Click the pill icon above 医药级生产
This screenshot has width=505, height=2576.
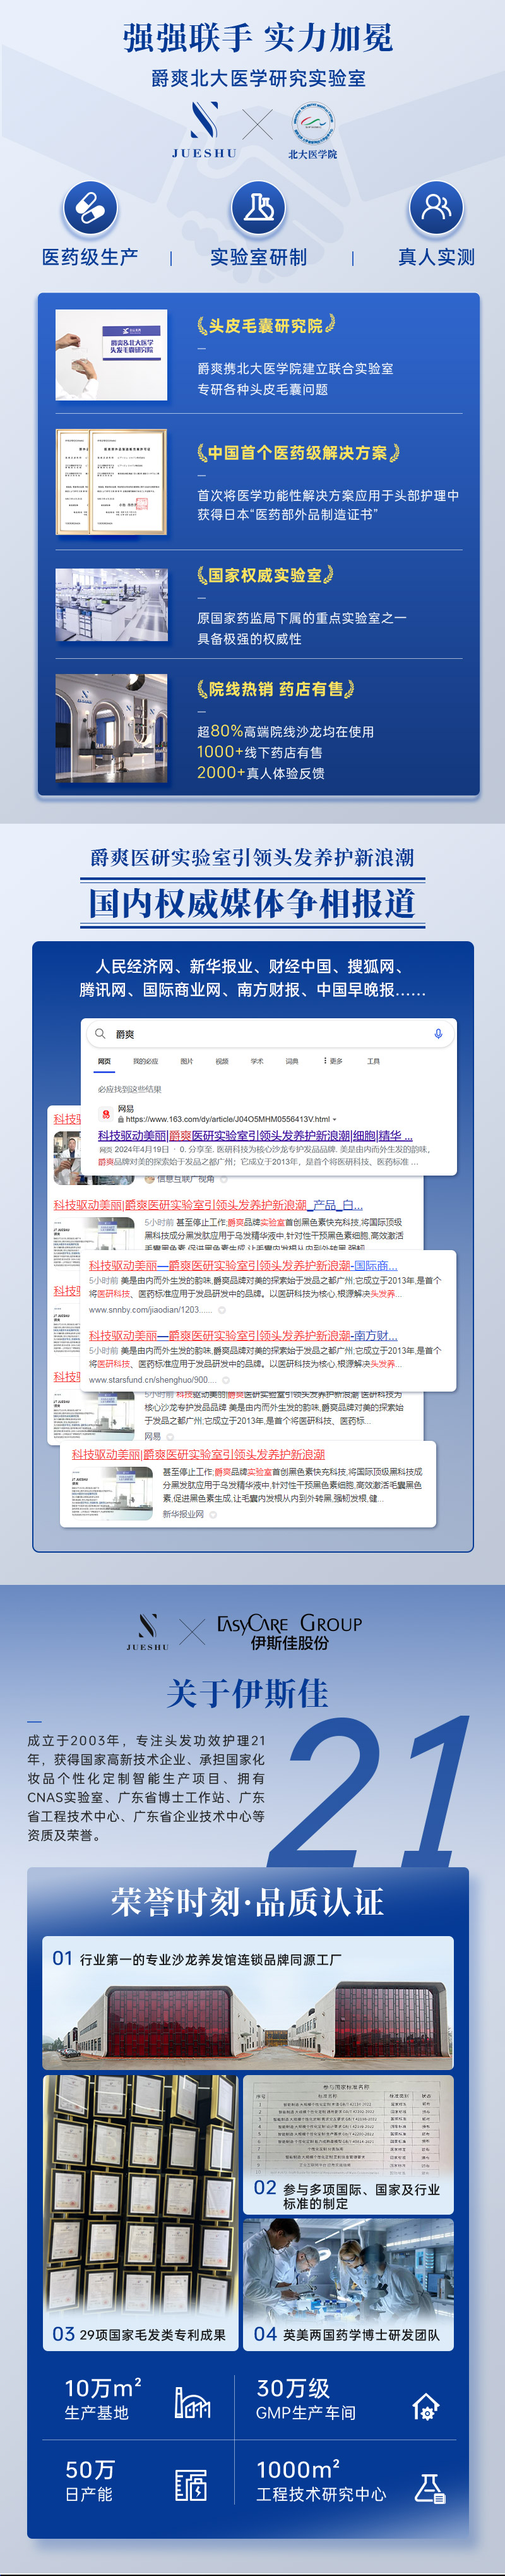tap(90, 208)
